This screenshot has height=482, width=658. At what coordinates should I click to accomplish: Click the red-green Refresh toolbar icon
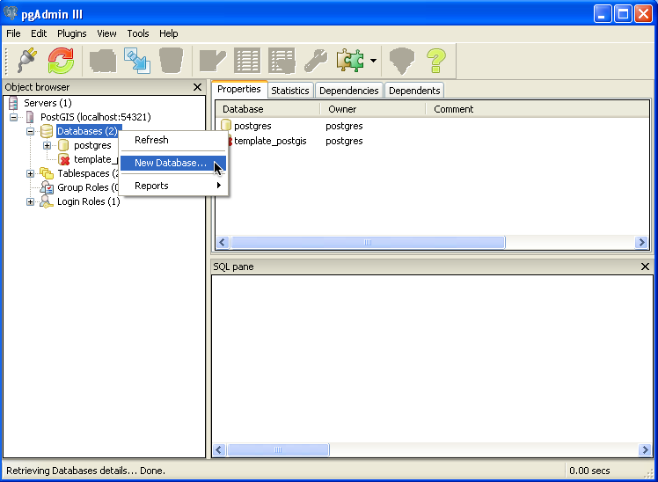61,61
